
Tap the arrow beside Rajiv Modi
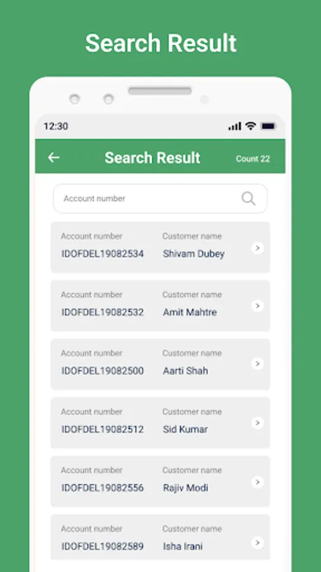pyautogui.click(x=258, y=482)
